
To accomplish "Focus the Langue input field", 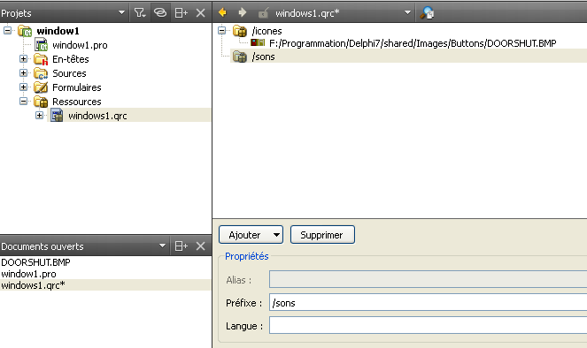I will click(x=428, y=325).
